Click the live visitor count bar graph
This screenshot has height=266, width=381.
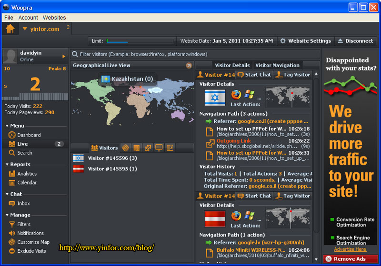(x=35, y=96)
